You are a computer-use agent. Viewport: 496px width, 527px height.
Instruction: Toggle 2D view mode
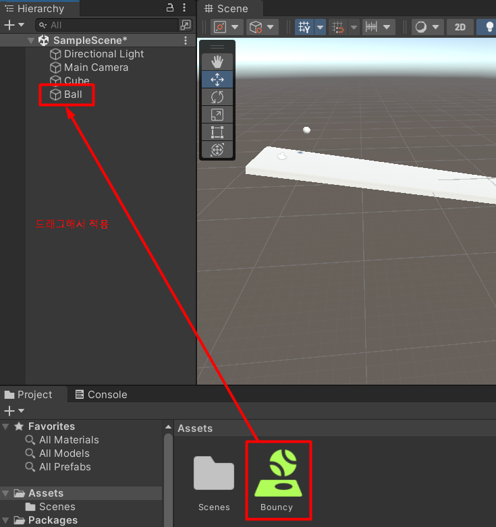460,27
